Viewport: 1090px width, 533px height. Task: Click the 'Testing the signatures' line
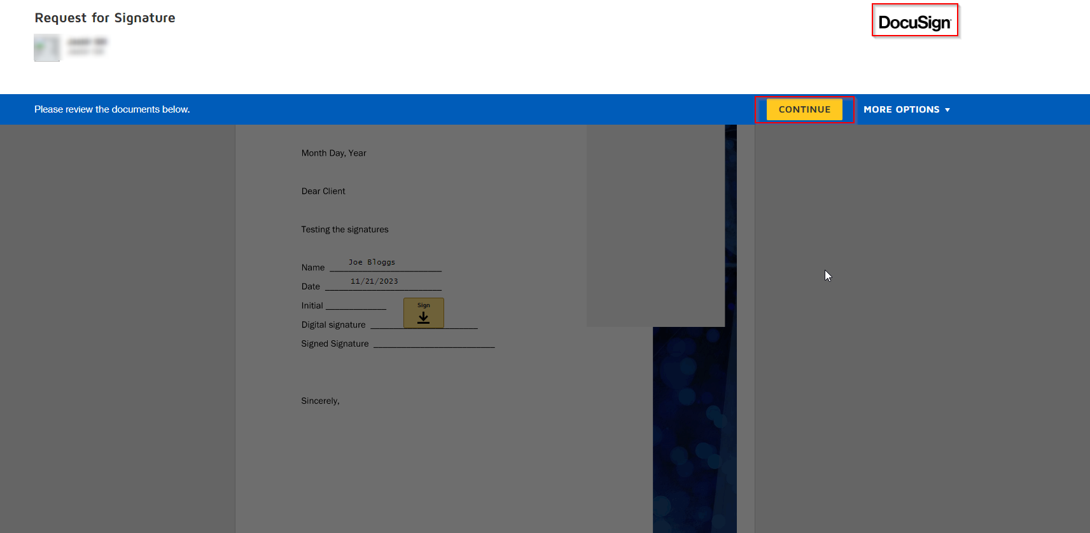pos(344,230)
